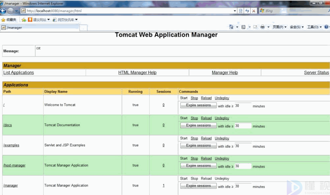Click the RSS feeds icon
This screenshot has height=195, width=330.
[x=243, y=27]
